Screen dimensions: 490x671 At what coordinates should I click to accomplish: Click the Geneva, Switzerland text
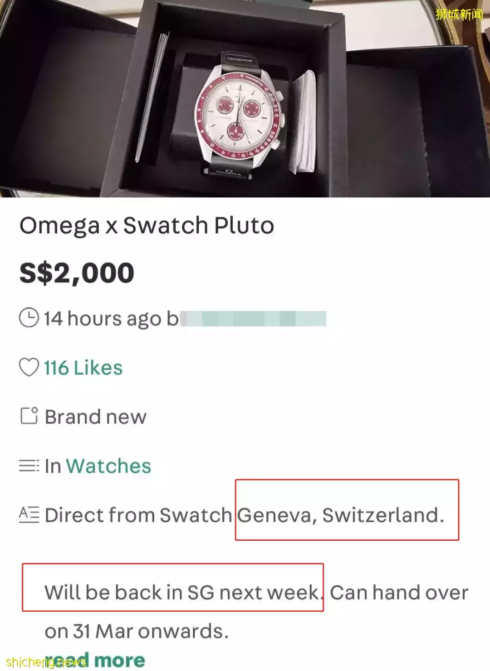(x=340, y=515)
